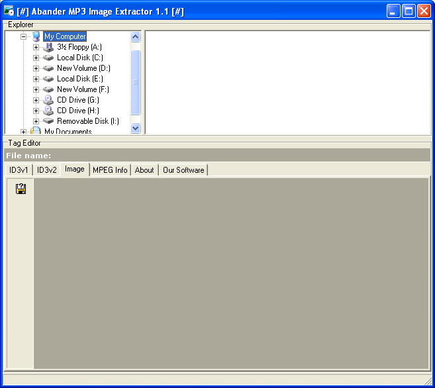Click the save image floppy icon

click(x=21, y=189)
